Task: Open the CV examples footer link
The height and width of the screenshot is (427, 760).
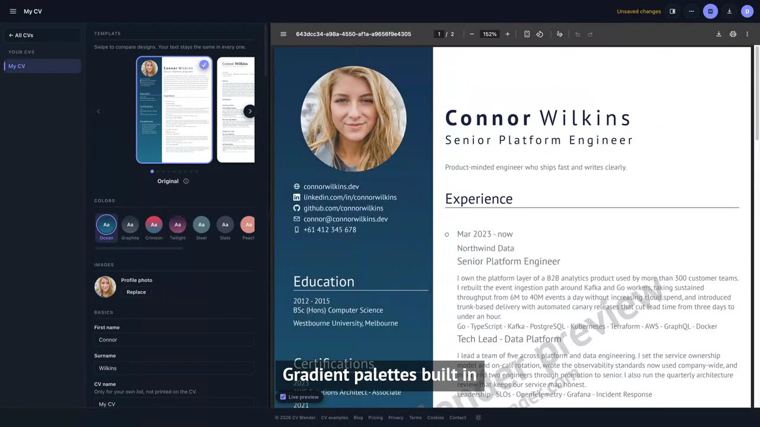Action: click(x=334, y=418)
